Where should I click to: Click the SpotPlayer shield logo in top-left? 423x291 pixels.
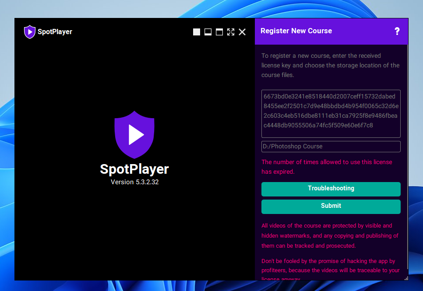pos(29,32)
